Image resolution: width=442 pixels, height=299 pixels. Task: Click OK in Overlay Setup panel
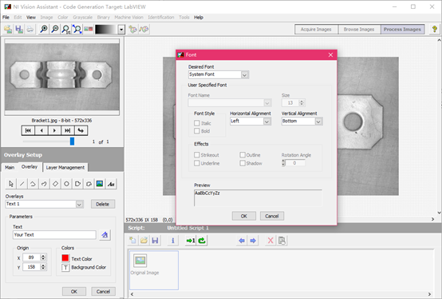point(74,291)
